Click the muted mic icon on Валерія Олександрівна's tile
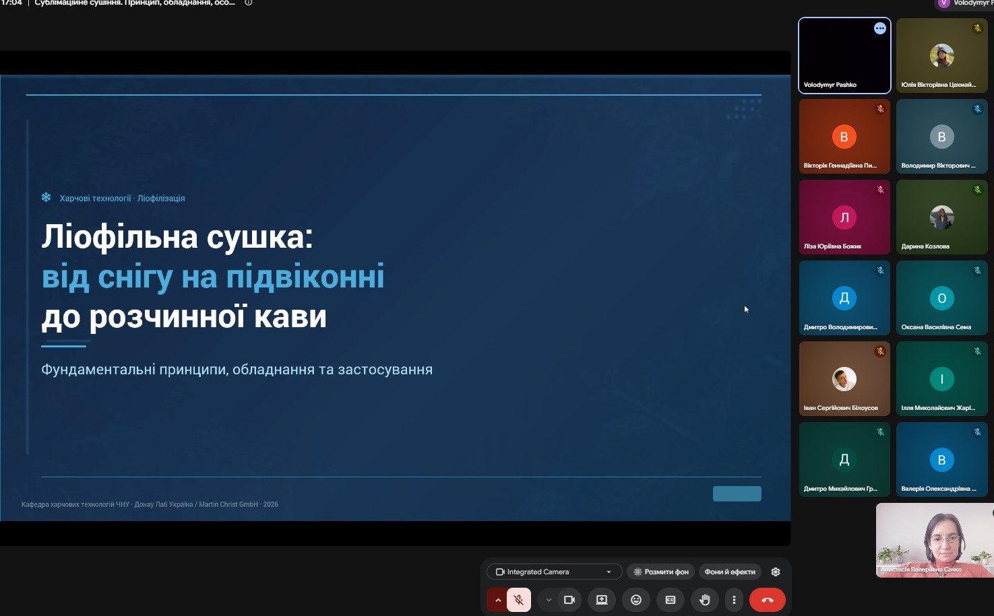 point(977,432)
